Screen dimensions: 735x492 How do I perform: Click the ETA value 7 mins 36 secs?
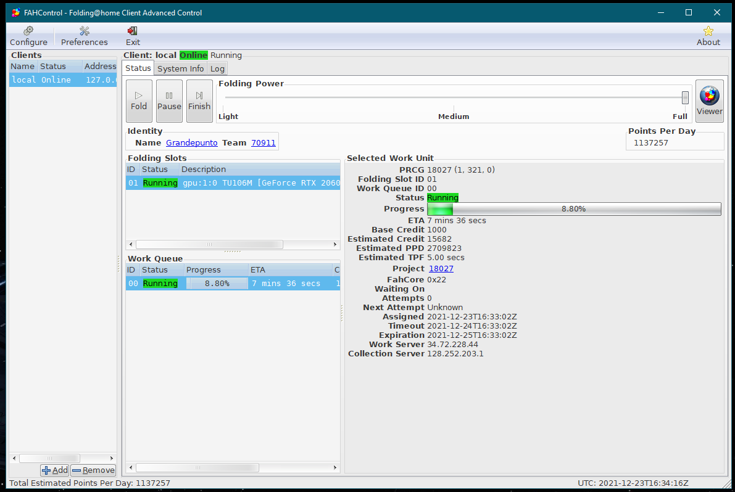click(457, 221)
